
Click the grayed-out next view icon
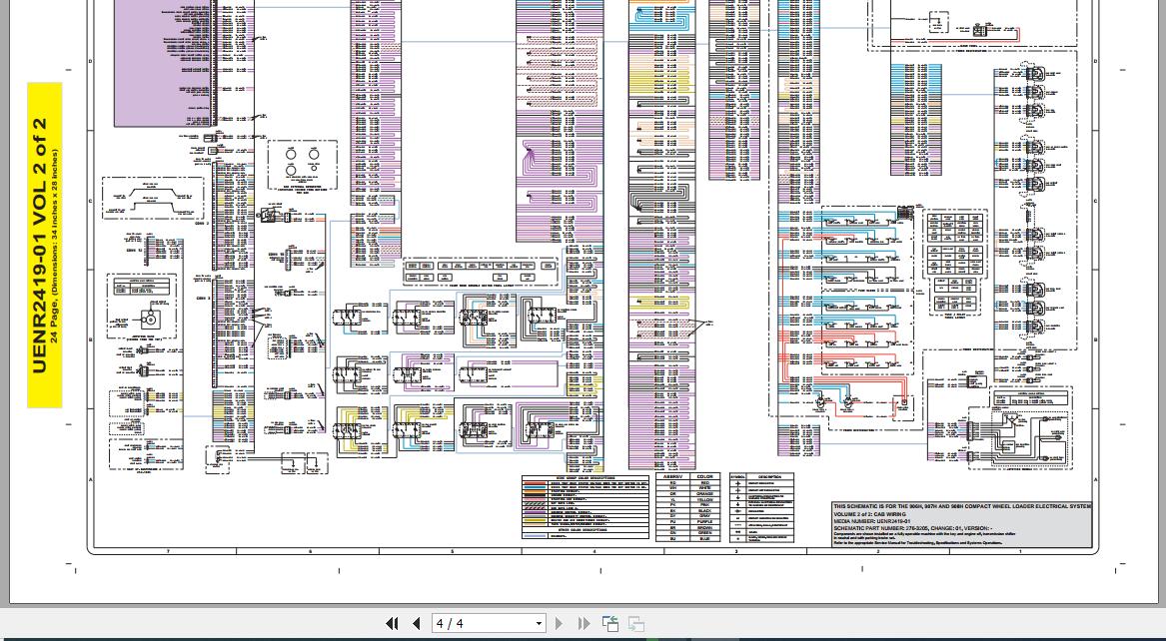click(635, 624)
